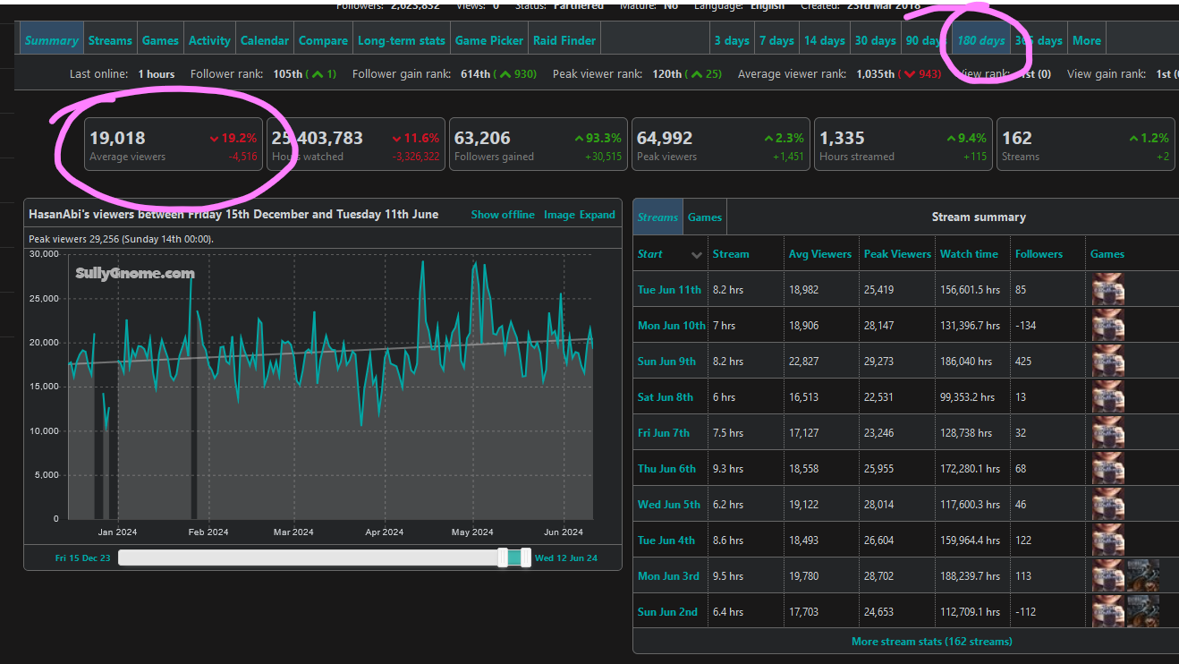Open Long-term stats tab

(x=402, y=40)
